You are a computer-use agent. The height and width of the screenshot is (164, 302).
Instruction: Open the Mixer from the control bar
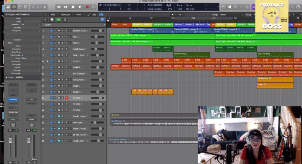point(39,7)
